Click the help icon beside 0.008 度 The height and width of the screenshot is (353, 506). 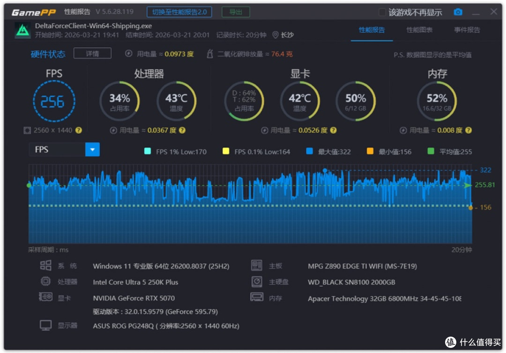pyautogui.click(x=469, y=130)
